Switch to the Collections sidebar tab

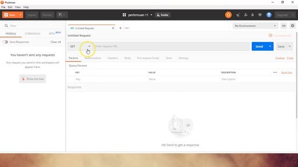(33, 33)
